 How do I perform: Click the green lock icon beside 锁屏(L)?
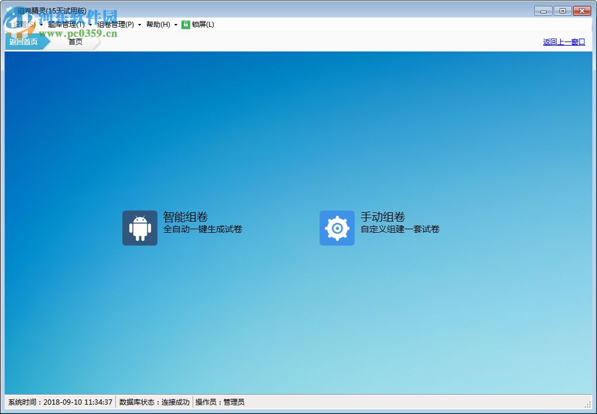[x=186, y=25]
